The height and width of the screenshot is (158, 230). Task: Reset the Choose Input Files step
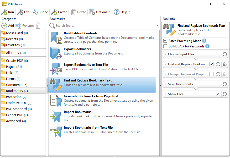point(224,54)
